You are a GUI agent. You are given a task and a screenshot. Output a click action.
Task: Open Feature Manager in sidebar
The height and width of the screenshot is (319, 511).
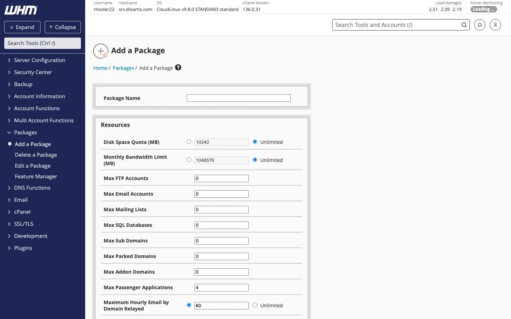pos(36,177)
